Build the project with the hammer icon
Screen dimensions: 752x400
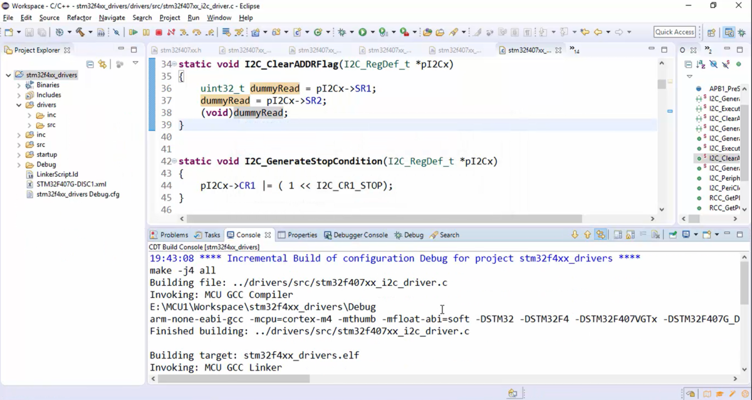tap(80, 31)
